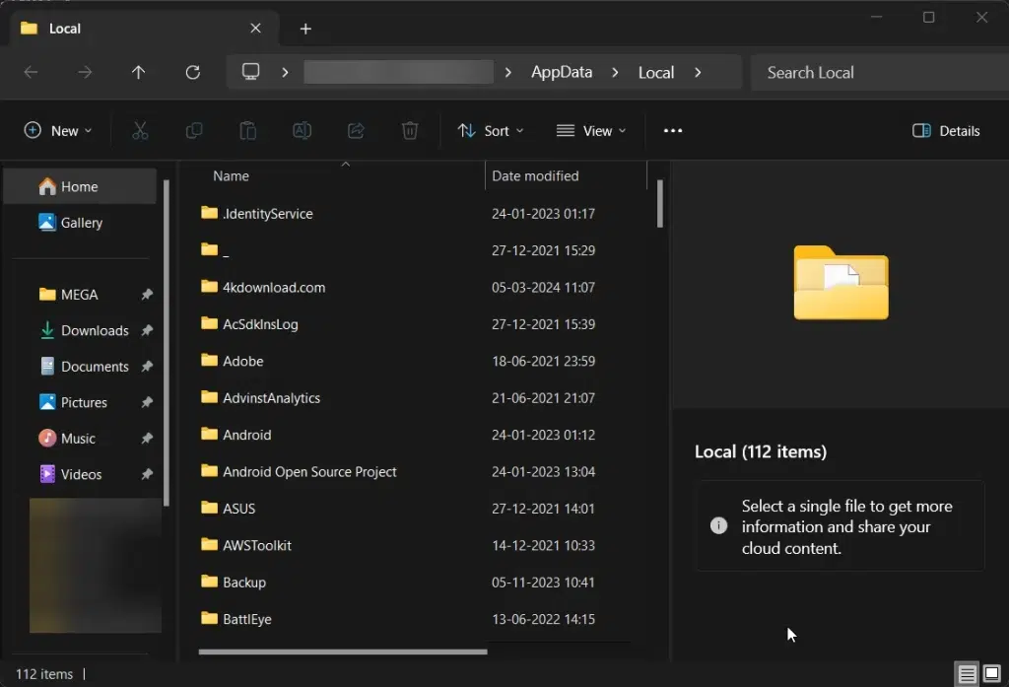Screen dimensions: 1009x687
Task: Click the Share icon
Action: [x=356, y=131]
